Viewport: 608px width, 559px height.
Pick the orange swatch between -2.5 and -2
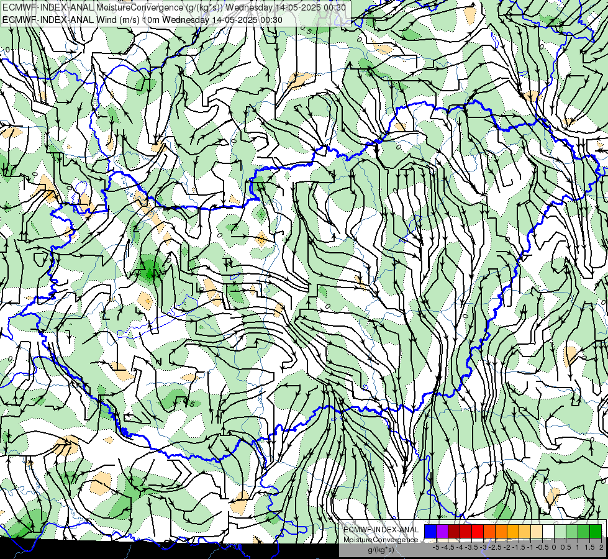(501, 531)
